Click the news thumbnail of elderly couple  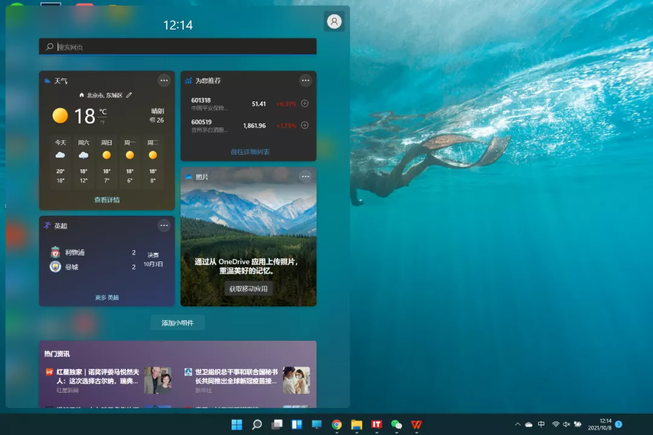click(x=158, y=380)
